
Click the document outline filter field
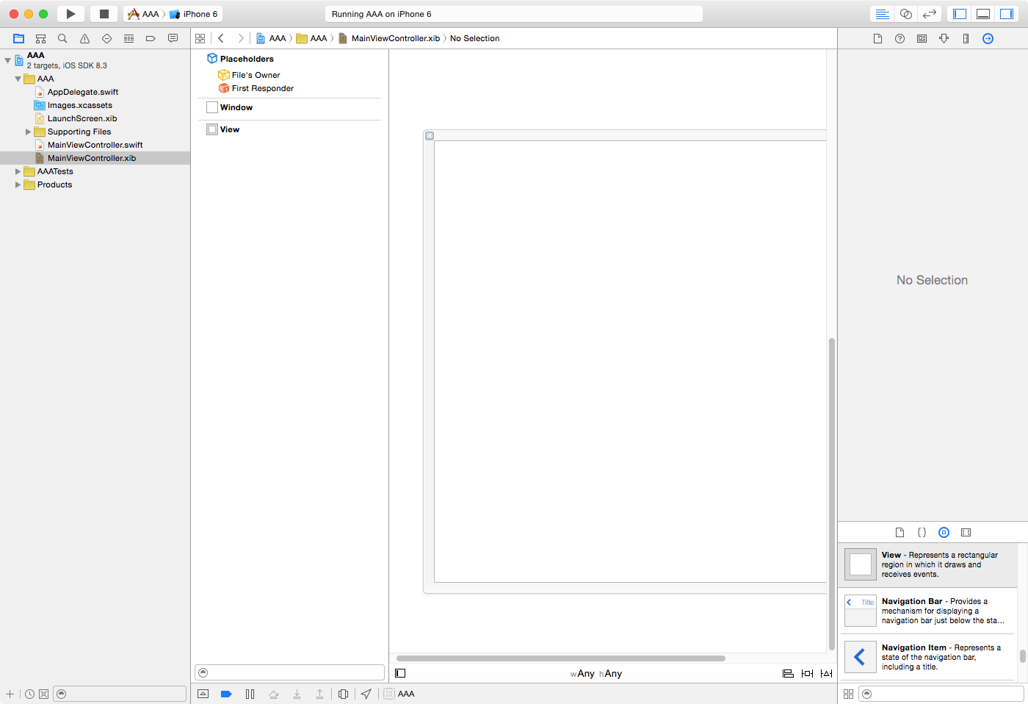289,672
